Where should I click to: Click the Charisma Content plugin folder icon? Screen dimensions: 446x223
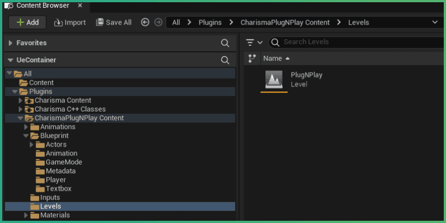tap(29, 101)
